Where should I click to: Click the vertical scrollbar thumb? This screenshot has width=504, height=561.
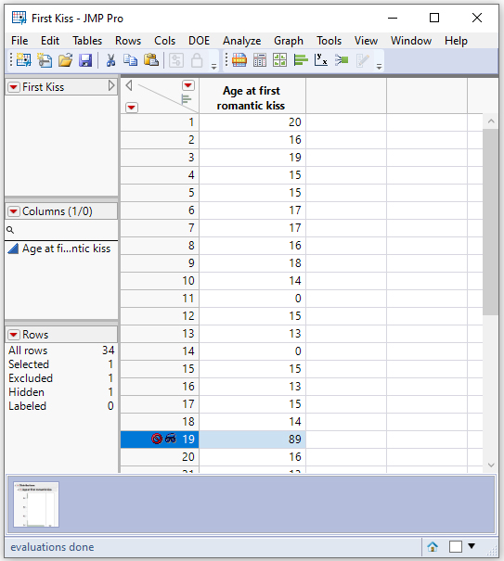coord(490,222)
